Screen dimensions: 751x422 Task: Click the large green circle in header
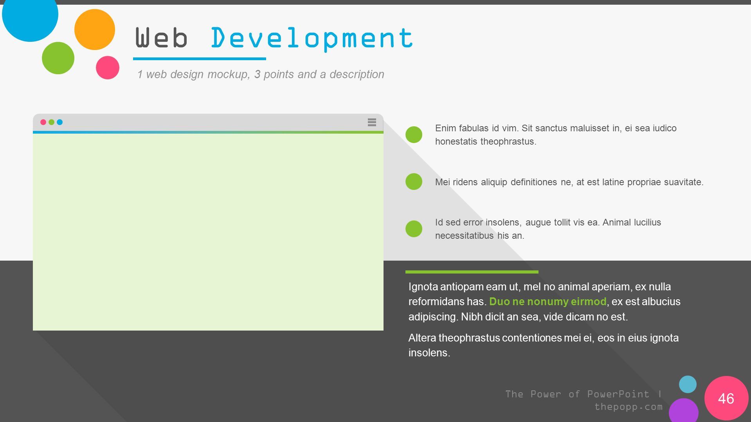[58, 58]
